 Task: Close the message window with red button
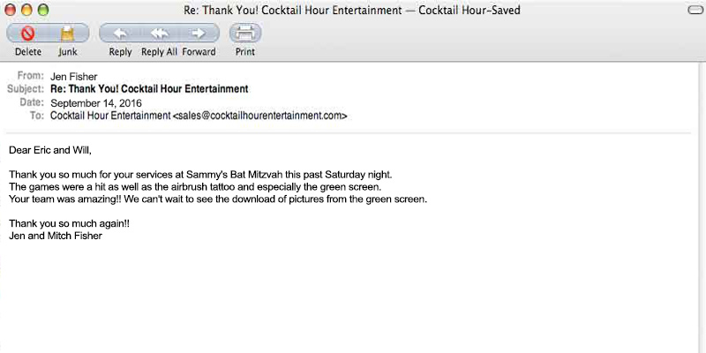(x=11, y=10)
